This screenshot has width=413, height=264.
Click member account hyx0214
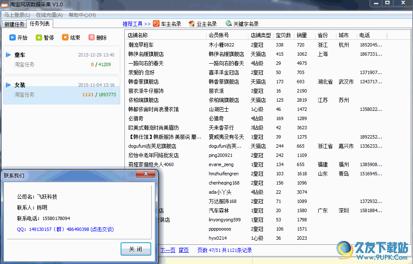217,238
